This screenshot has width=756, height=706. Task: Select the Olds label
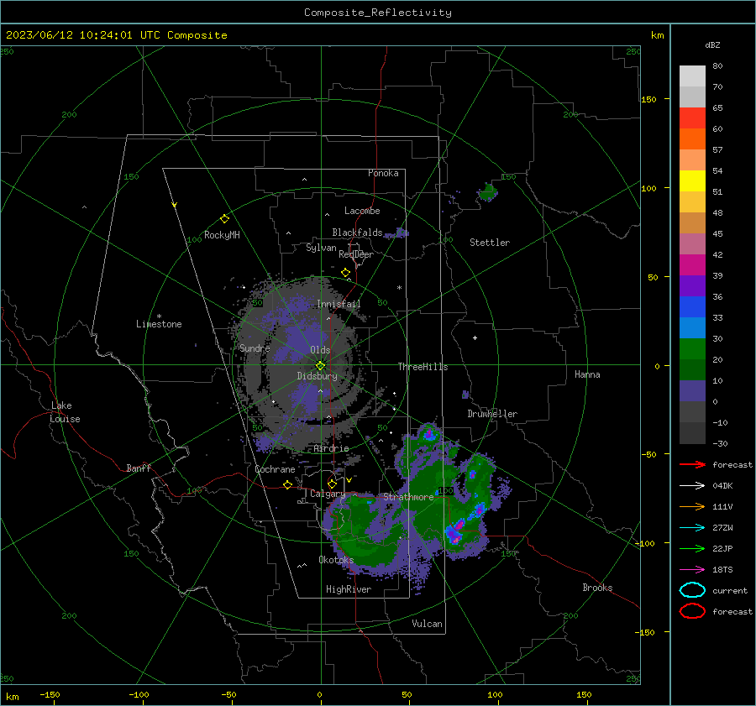(x=320, y=350)
